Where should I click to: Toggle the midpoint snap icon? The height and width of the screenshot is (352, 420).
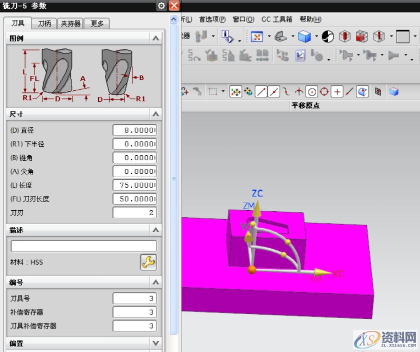[273, 91]
